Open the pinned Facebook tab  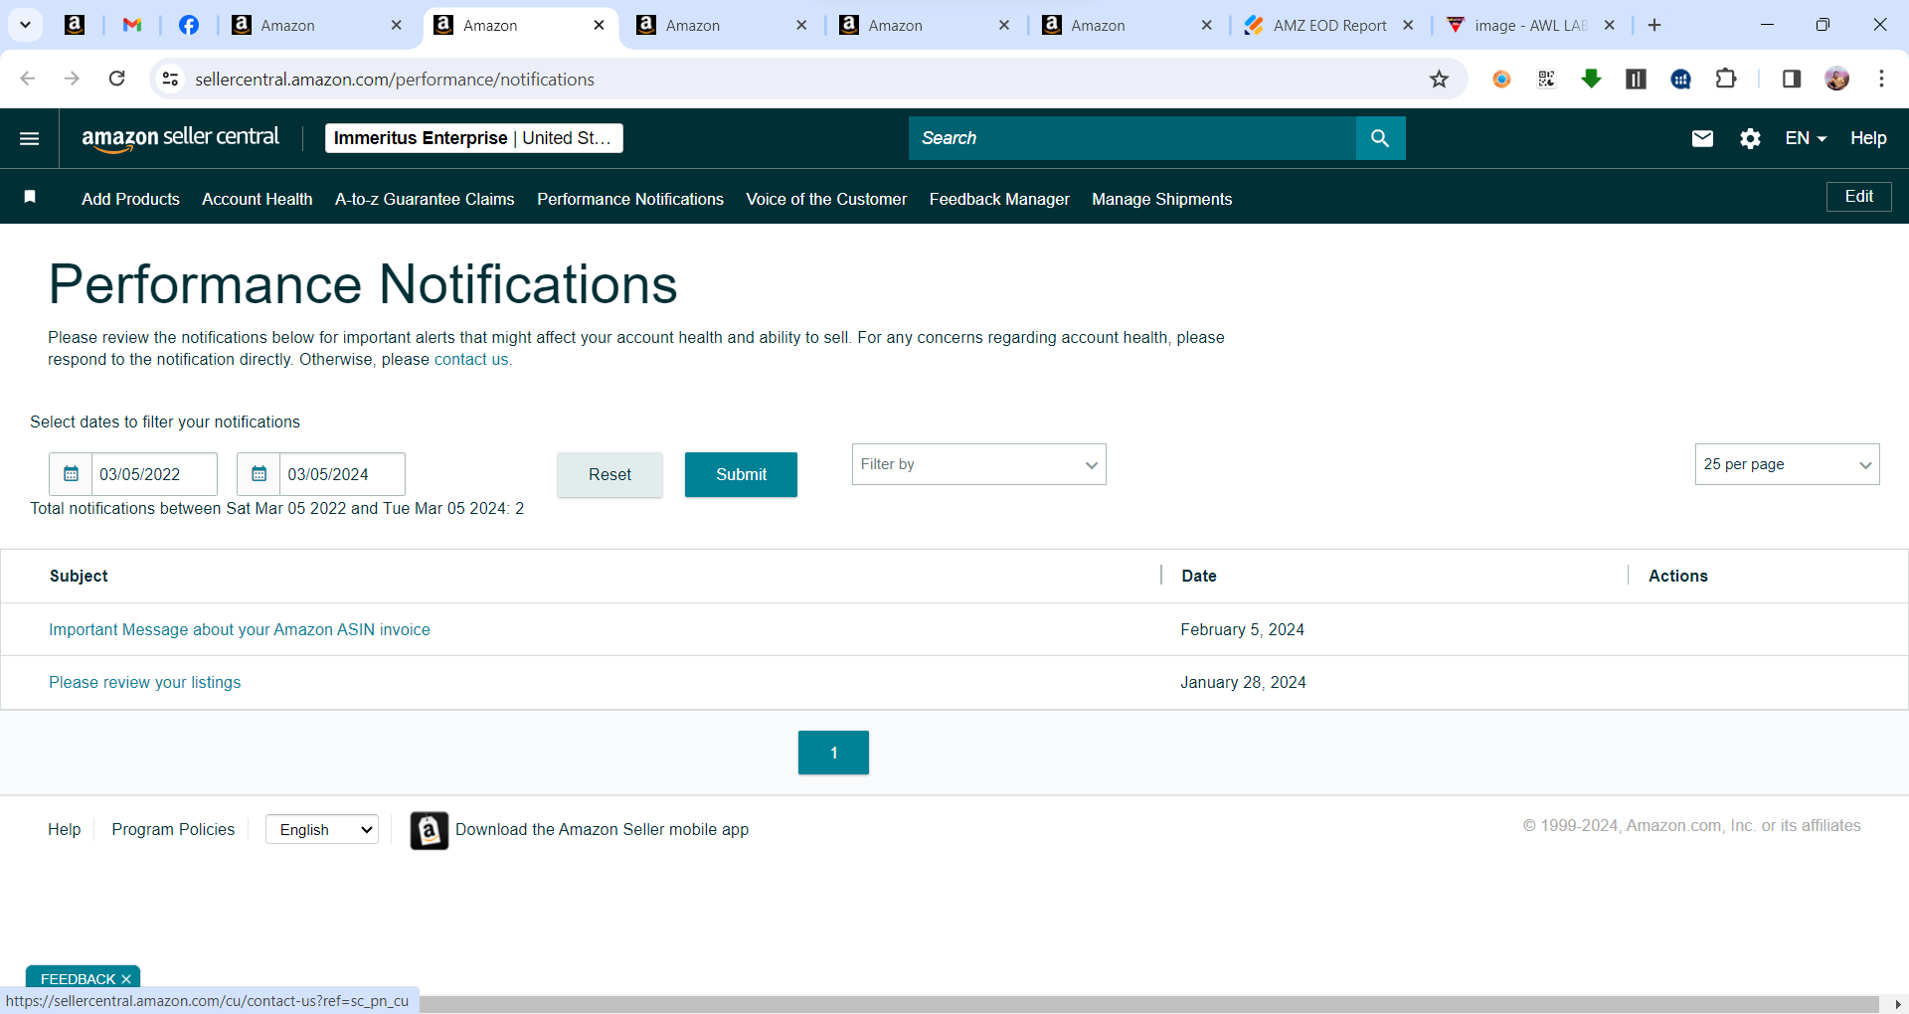click(188, 25)
